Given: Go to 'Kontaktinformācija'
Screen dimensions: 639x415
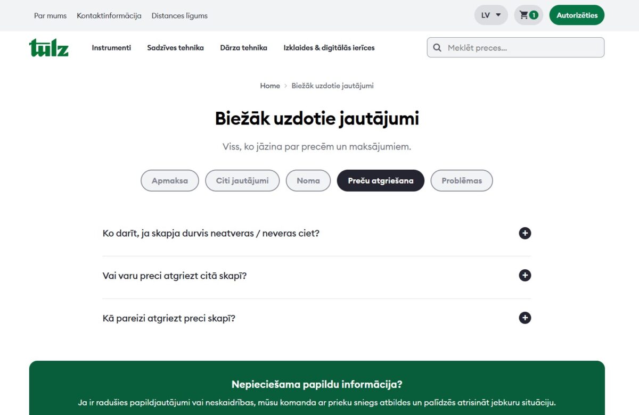Looking at the screenshot, I should click(x=109, y=15).
